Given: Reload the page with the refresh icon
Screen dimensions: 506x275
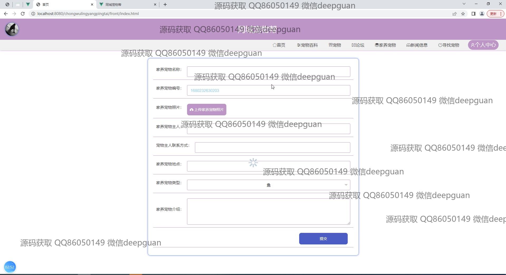Looking at the screenshot, I should [x=23, y=14].
